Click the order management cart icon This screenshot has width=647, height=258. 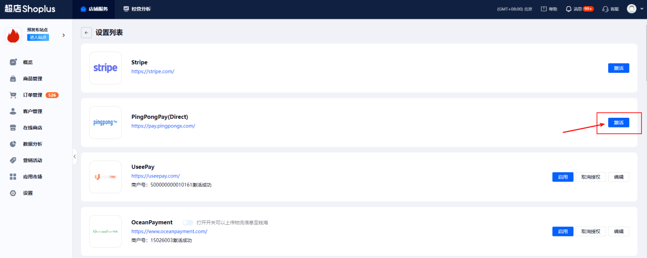click(13, 95)
